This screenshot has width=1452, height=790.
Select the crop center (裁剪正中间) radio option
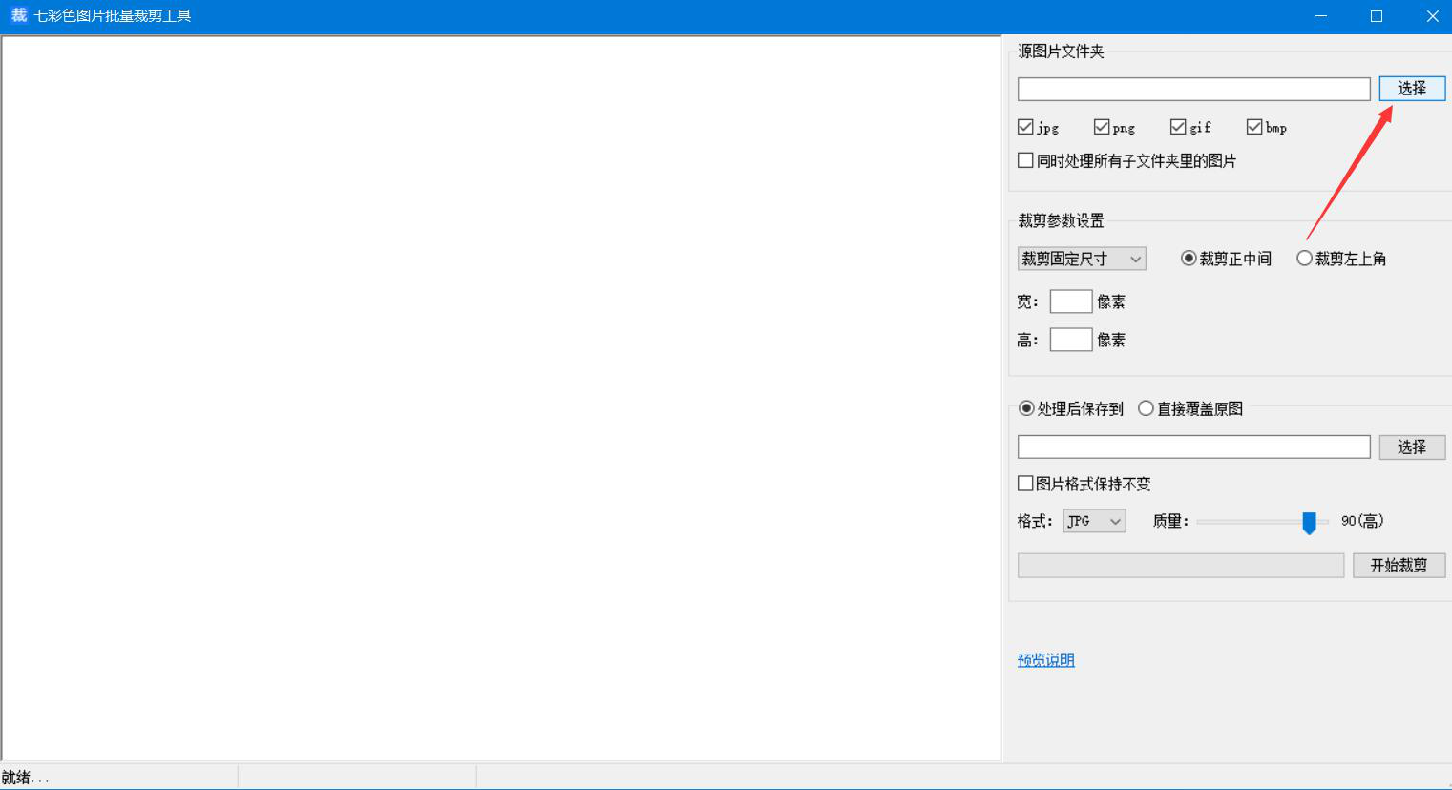click(1189, 259)
